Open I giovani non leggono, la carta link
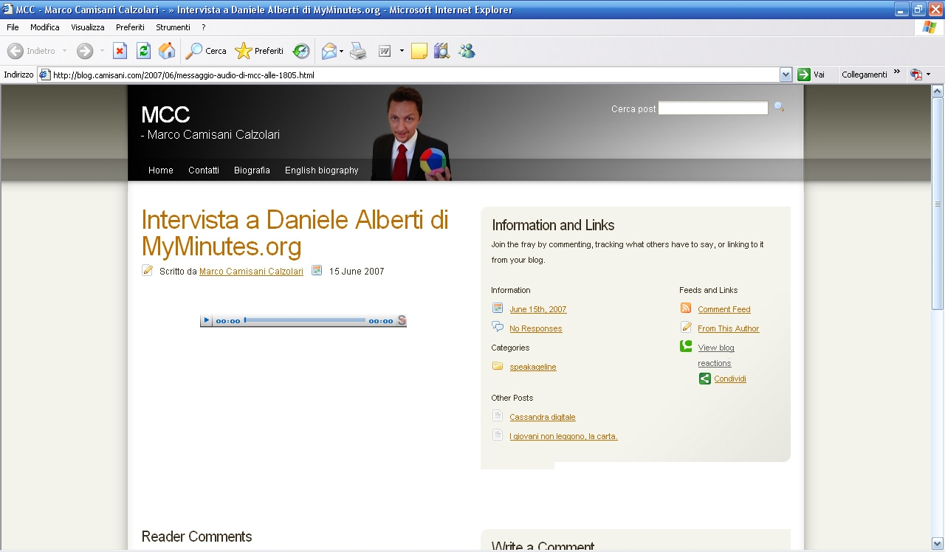This screenshot has height=552, width=945. point(563,436)
